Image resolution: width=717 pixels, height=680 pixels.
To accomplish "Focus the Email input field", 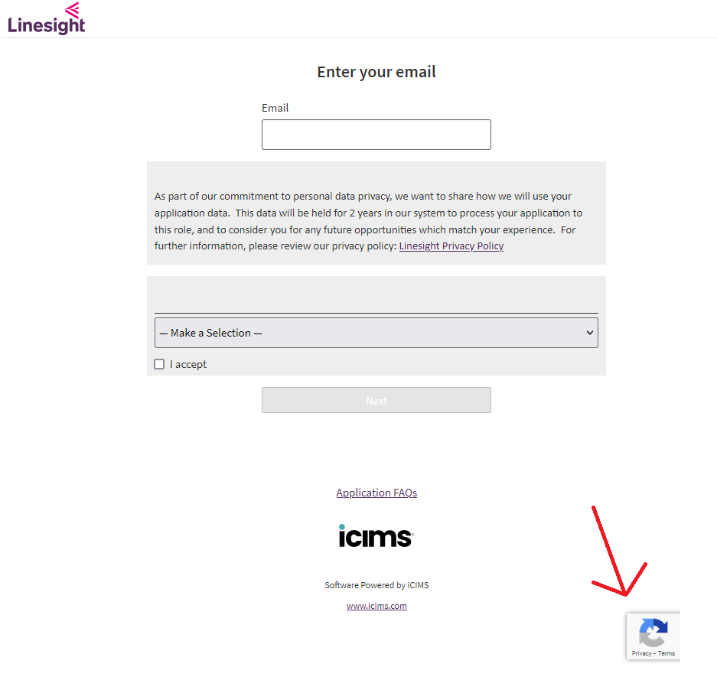I will point(376,135).
